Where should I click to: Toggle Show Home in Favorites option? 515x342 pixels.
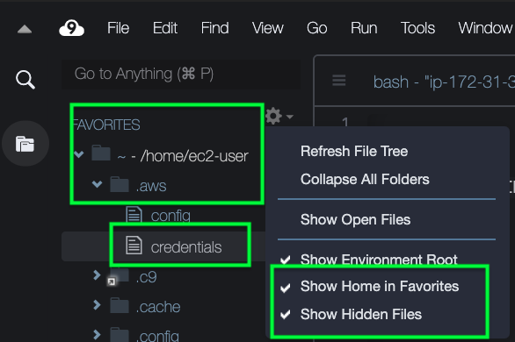(380, 286)
